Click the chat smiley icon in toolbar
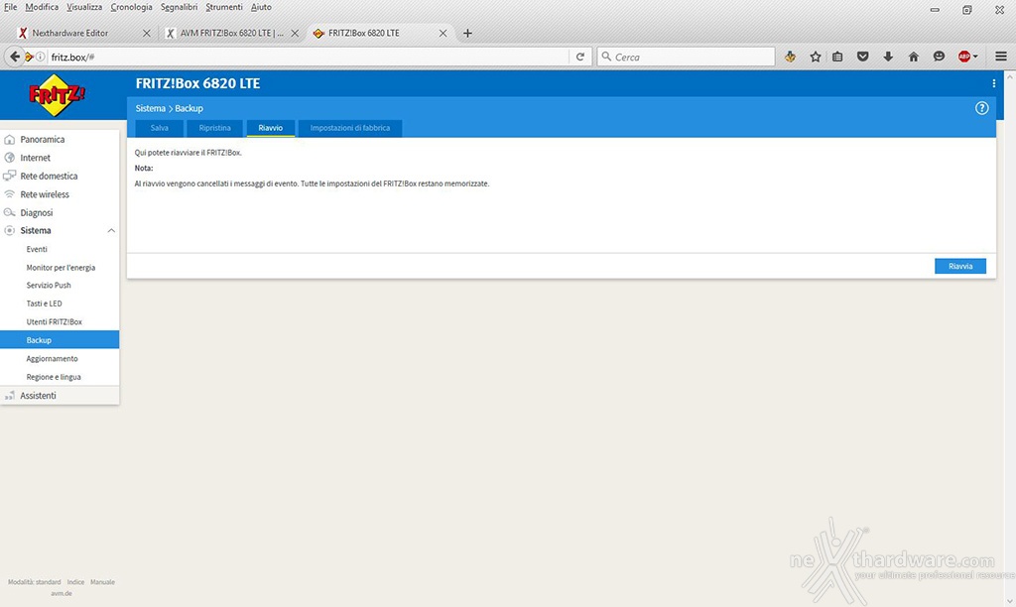 [x=939, y=57]
